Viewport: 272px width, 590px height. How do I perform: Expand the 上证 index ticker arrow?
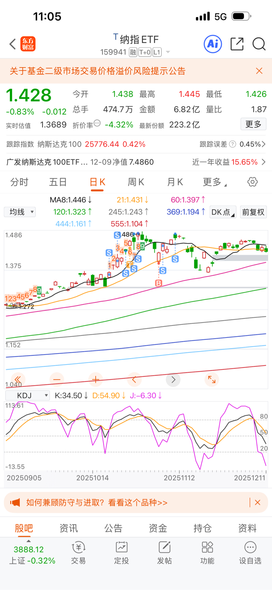pyautogui.click(x=29, y=541)
